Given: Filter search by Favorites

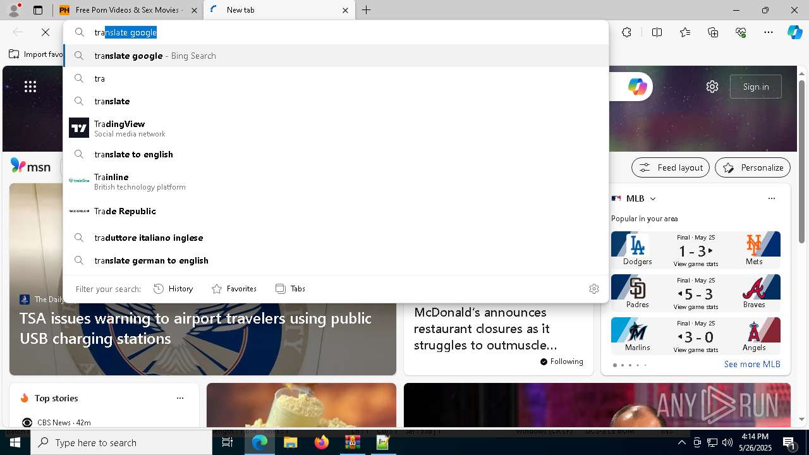Looking at the screenshot, I should tap(234, 289).
